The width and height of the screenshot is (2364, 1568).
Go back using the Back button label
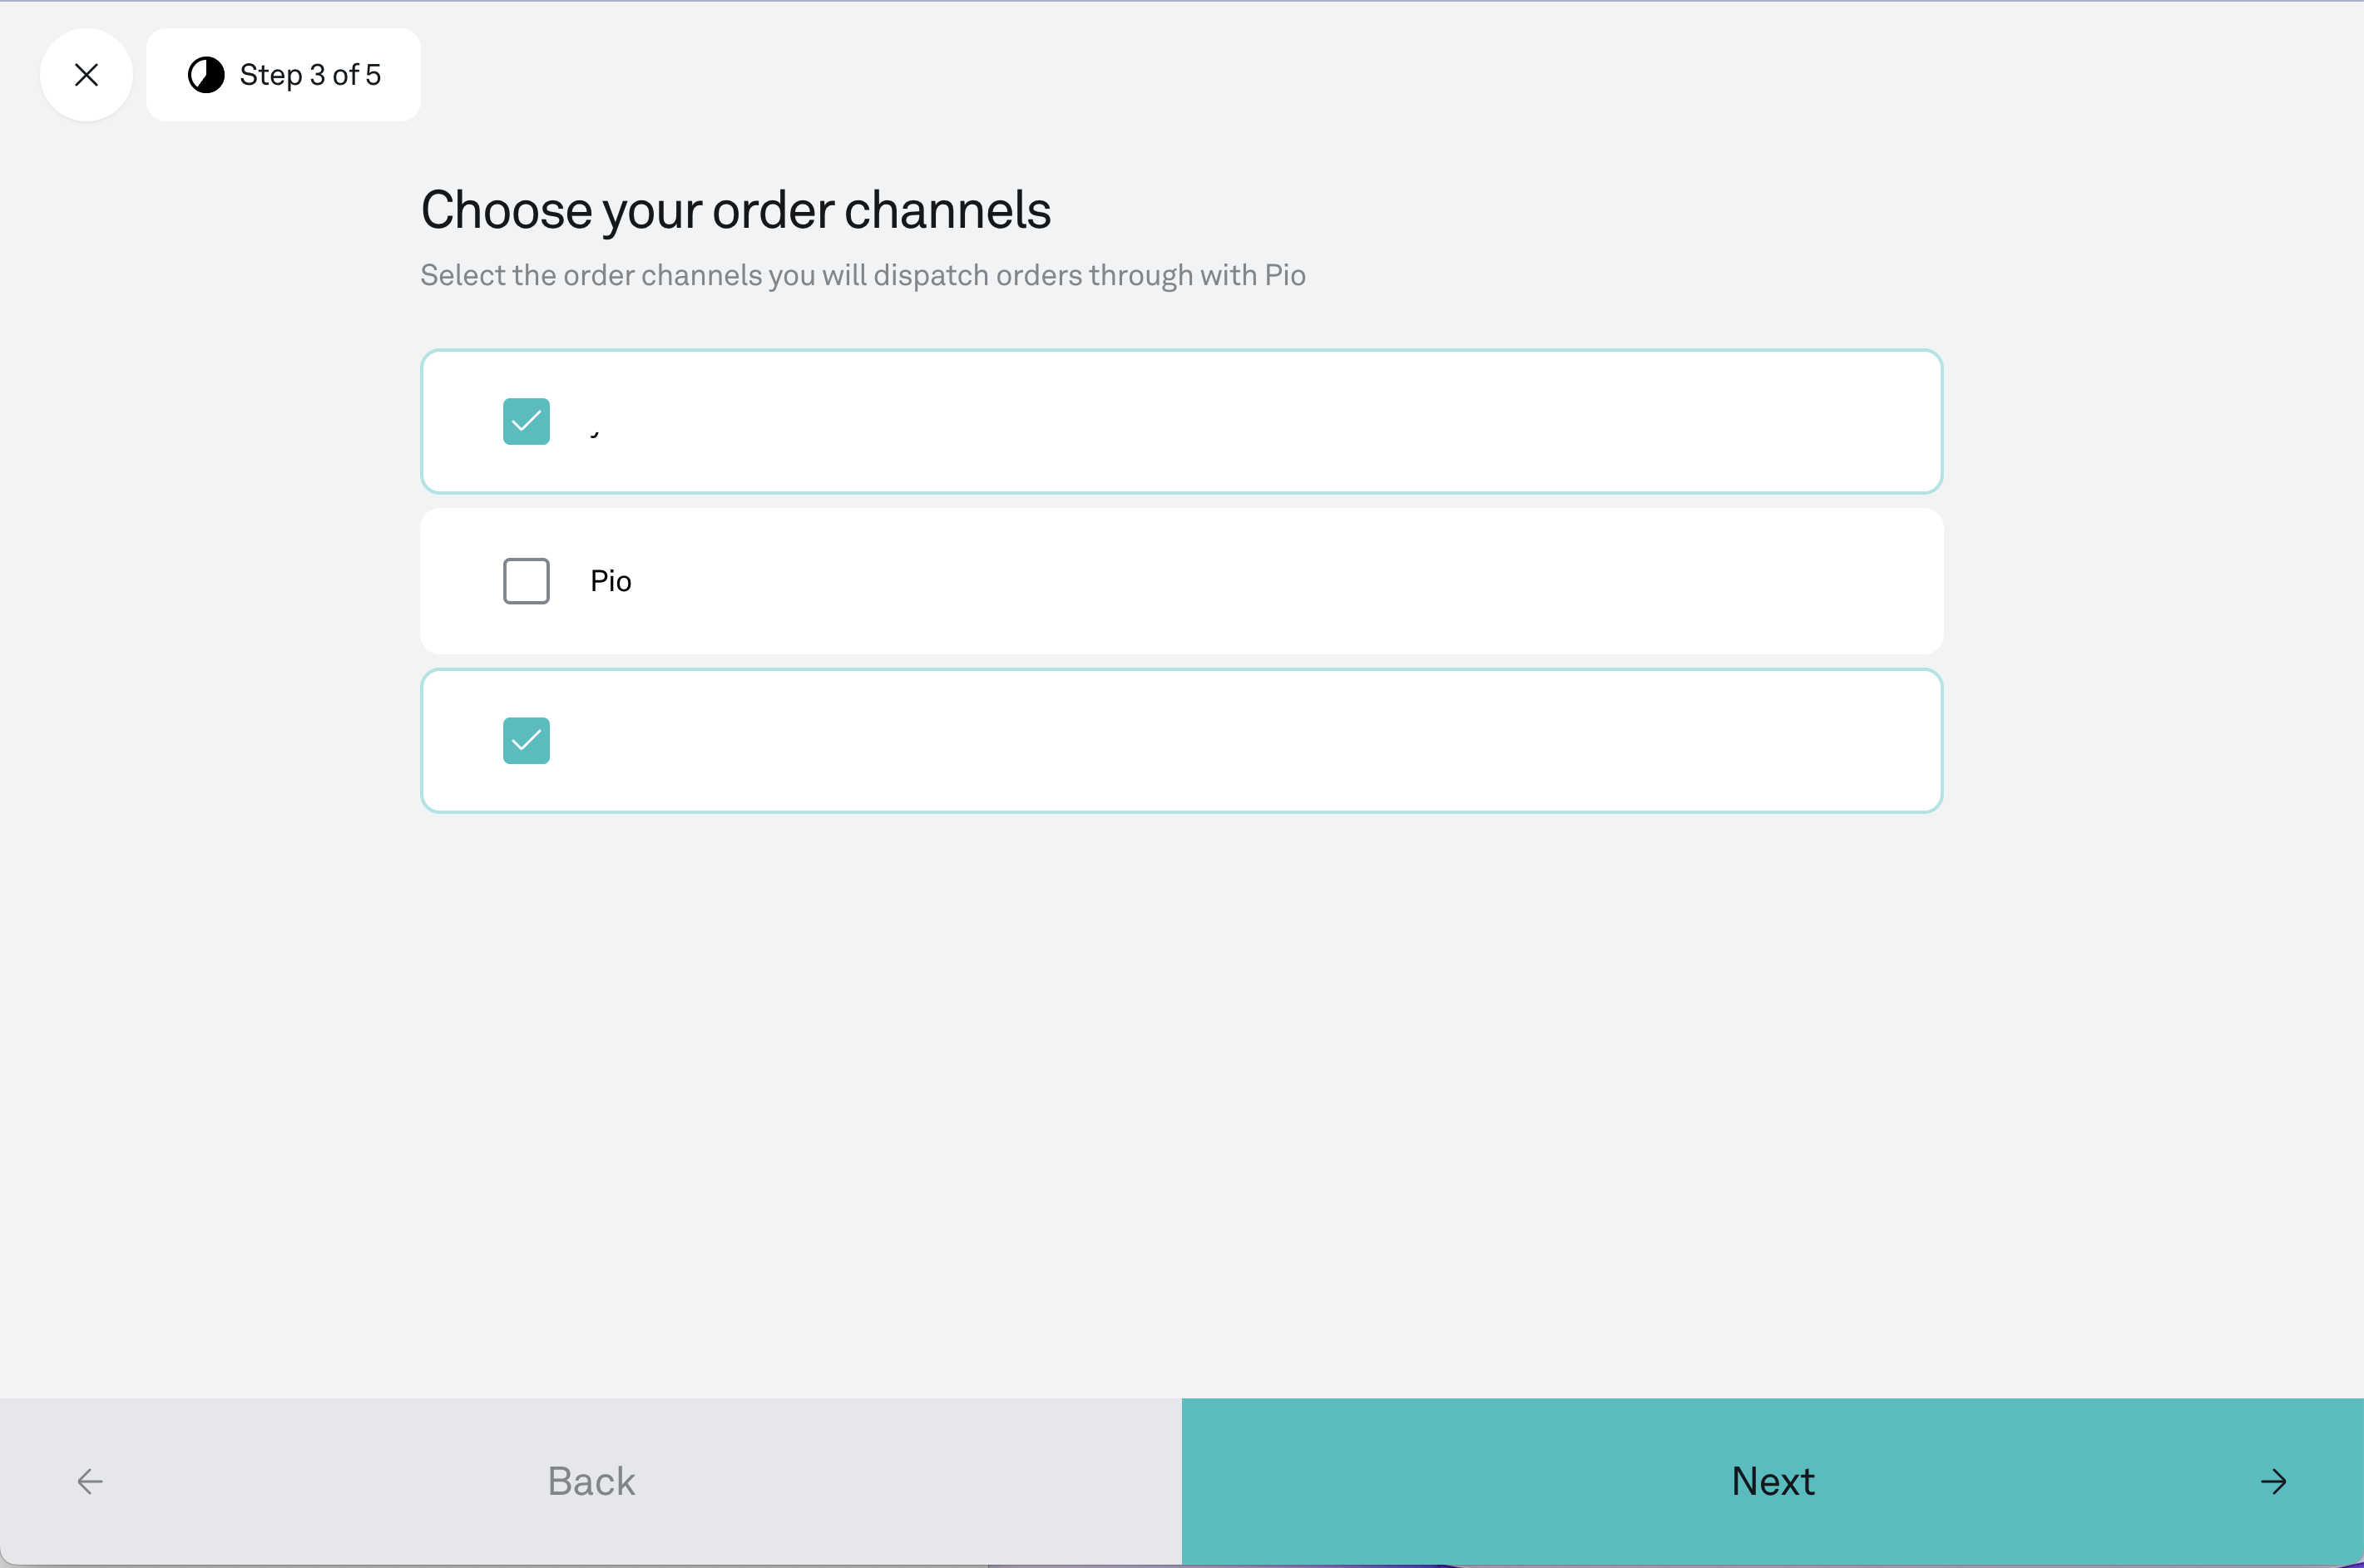pos(591,1481)
